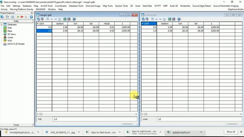Open the Database Tools menu
The width and height of the screenshot is (244, 137).
coord(76,6)
